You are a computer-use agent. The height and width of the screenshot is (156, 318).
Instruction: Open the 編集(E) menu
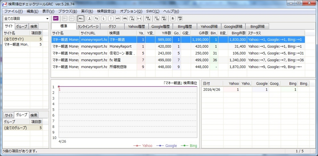pyautogui.click(x=32, y=11)
